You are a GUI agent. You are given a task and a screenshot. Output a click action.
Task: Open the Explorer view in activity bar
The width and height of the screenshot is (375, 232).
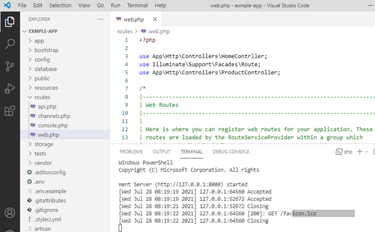pos(9,22)
